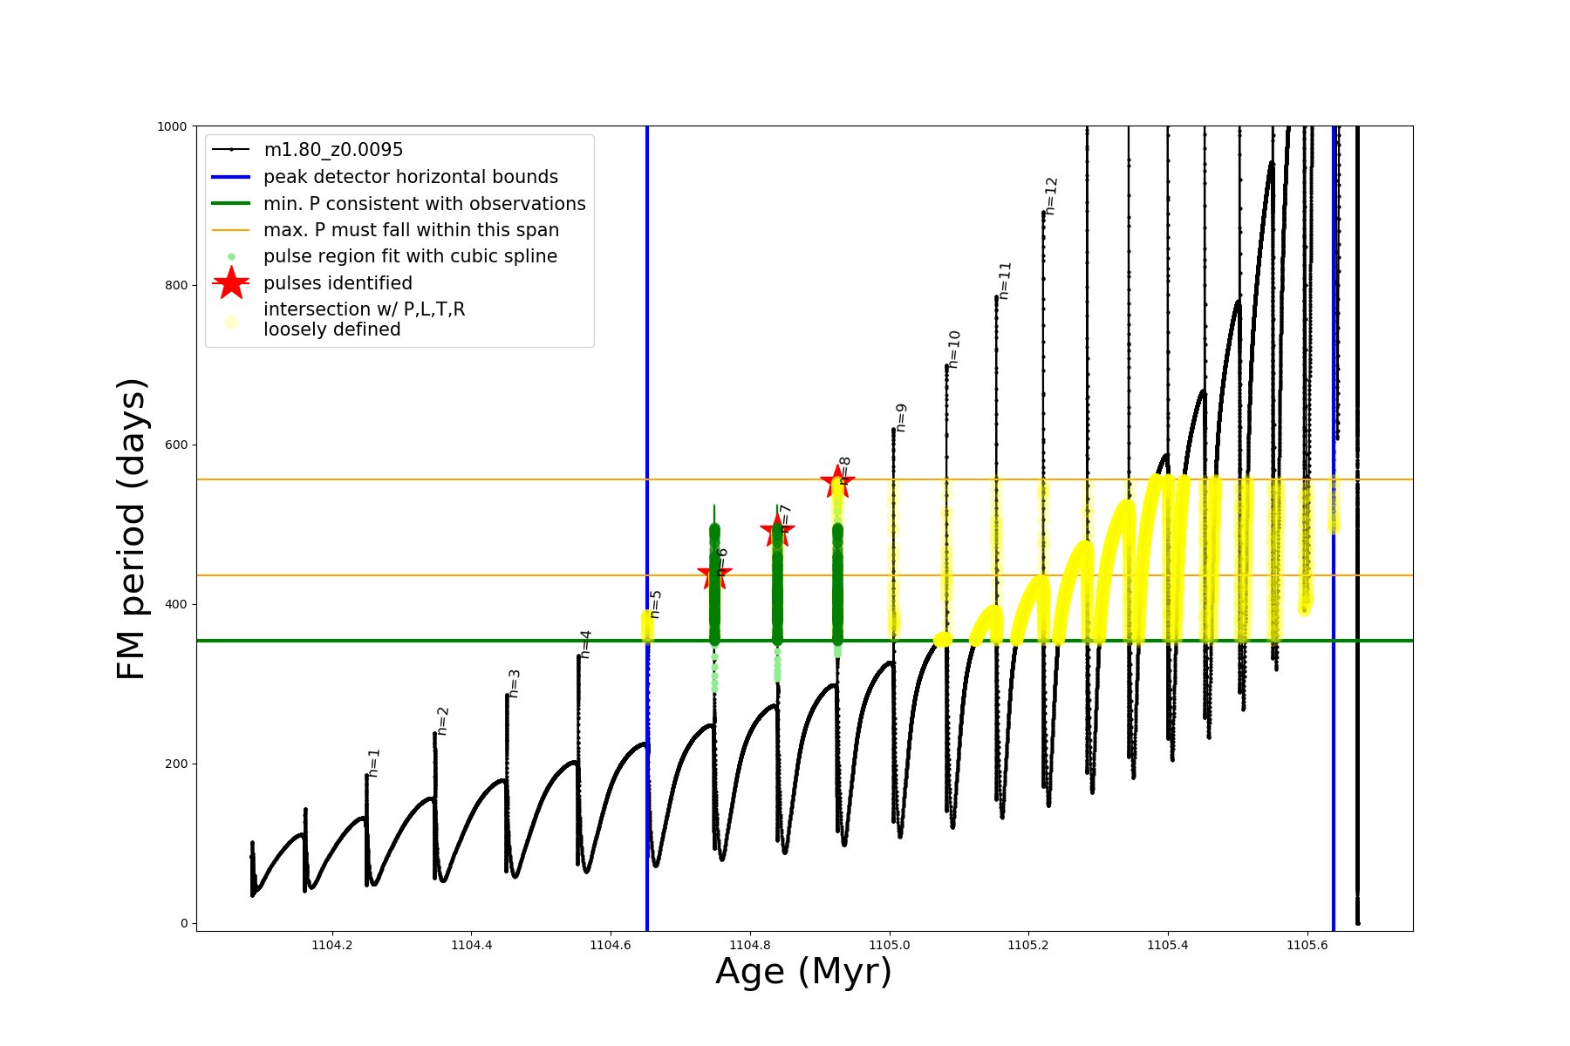This screenshot has height=1046, width=1570.
Task: Click the black line sample for m1.80_z0.0095
Action: tap(231, 150)
